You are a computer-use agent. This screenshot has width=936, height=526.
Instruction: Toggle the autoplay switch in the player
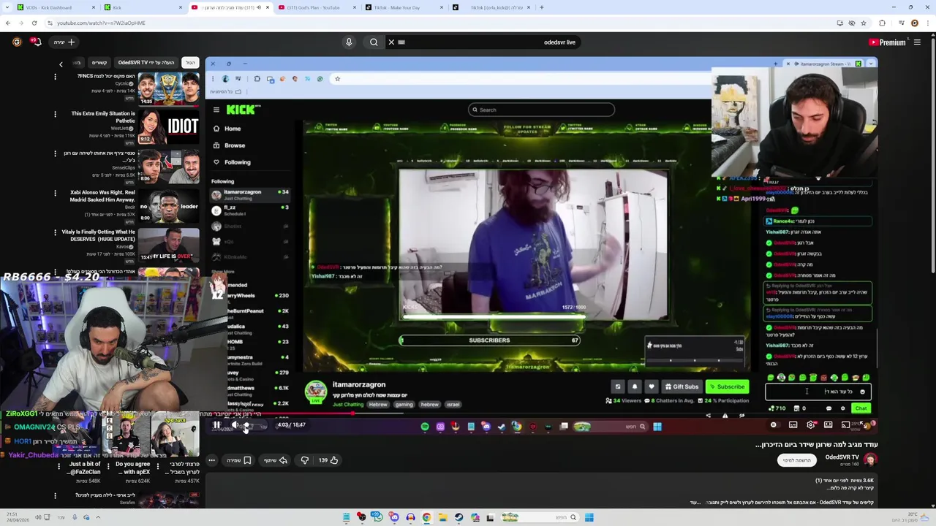[x=774, y=425]
